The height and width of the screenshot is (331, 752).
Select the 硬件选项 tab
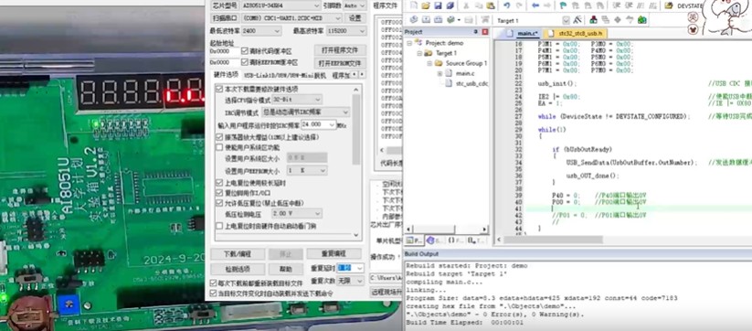coord(226,75)
